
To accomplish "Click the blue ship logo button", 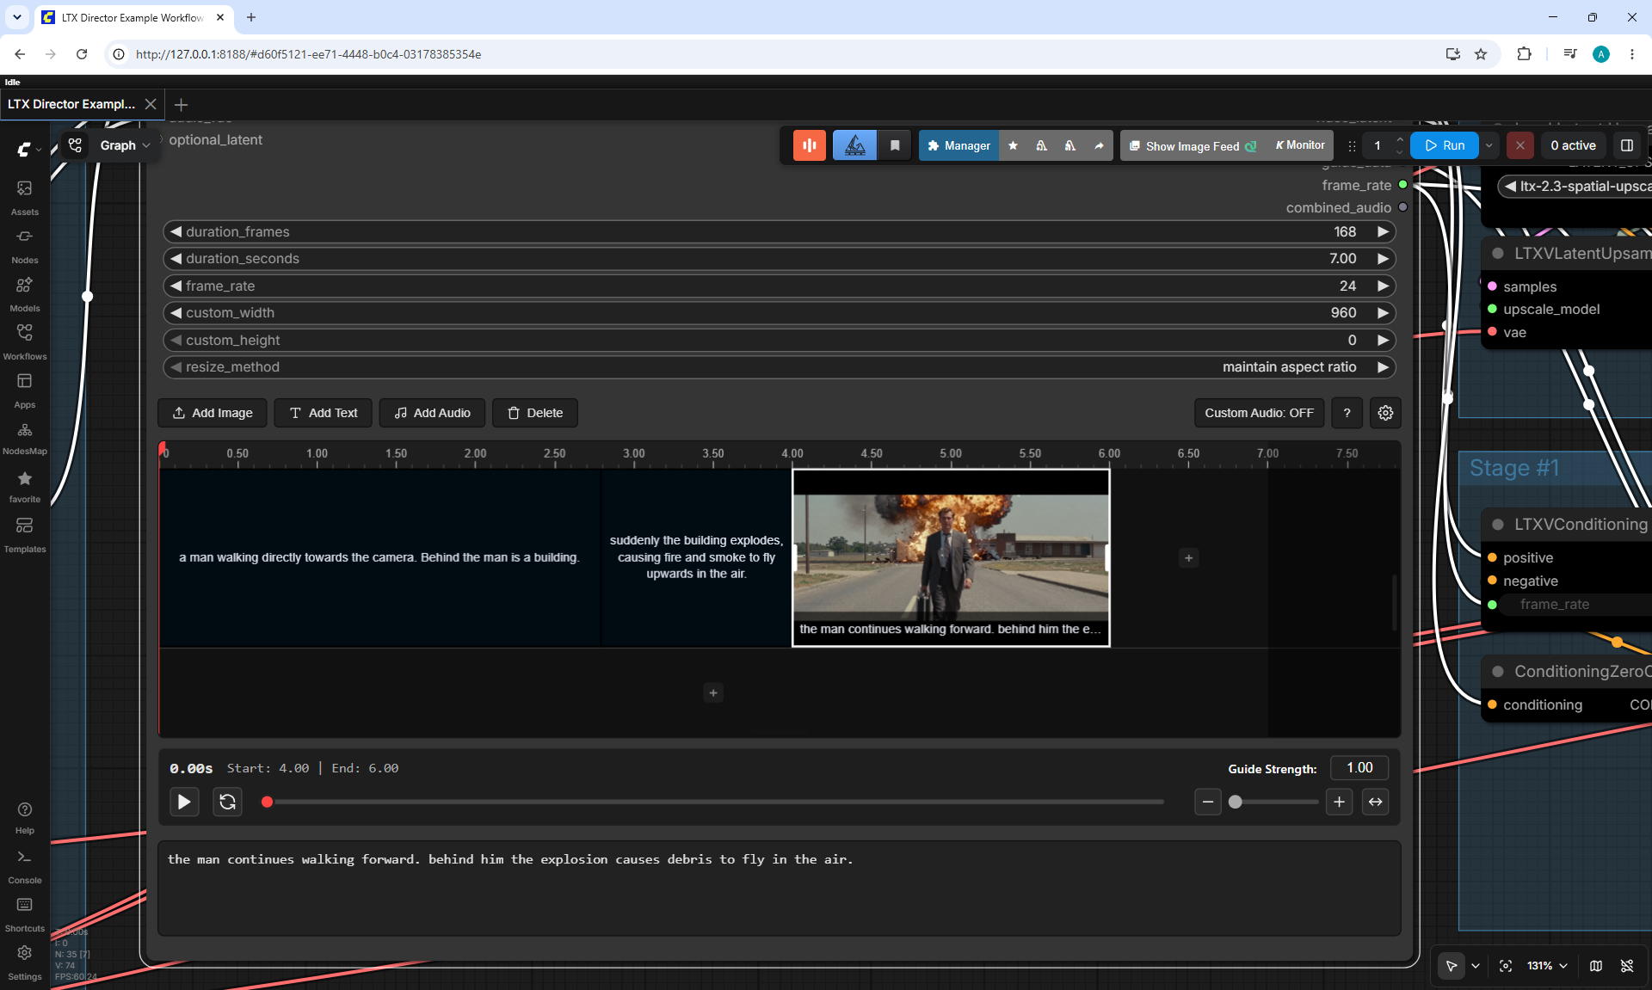I will pyautogui.click(x=854, y=145).
